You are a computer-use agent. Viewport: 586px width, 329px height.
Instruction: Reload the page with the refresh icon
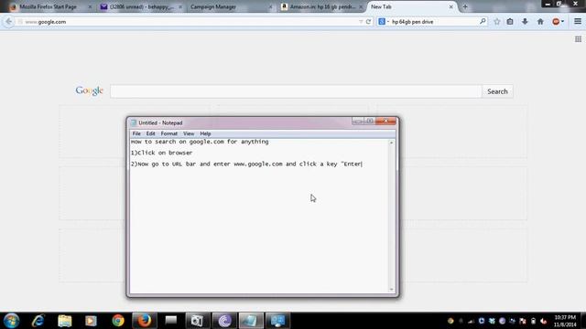(x=368, y=22)
